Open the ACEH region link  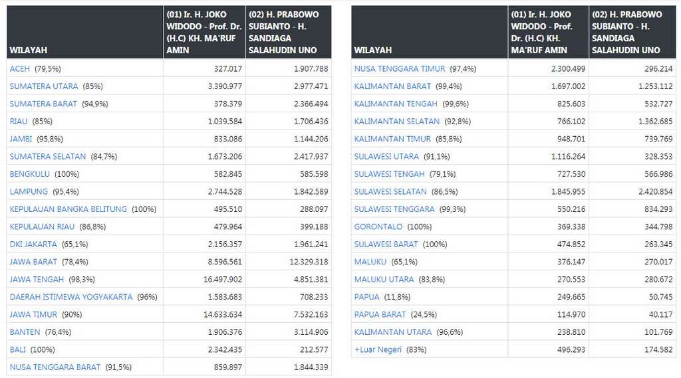point(21,68)
